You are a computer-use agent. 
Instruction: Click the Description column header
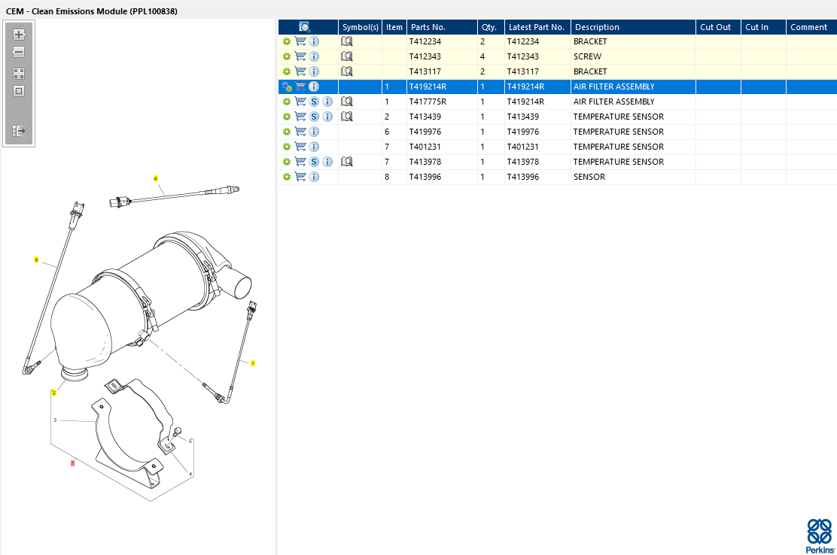tap(632, 27)
